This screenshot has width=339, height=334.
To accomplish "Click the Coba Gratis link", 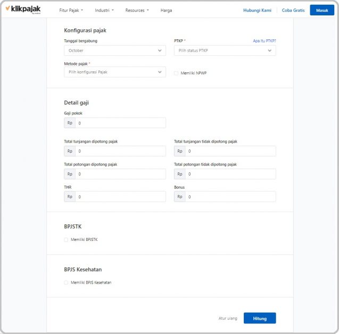I will coord(293,10).
